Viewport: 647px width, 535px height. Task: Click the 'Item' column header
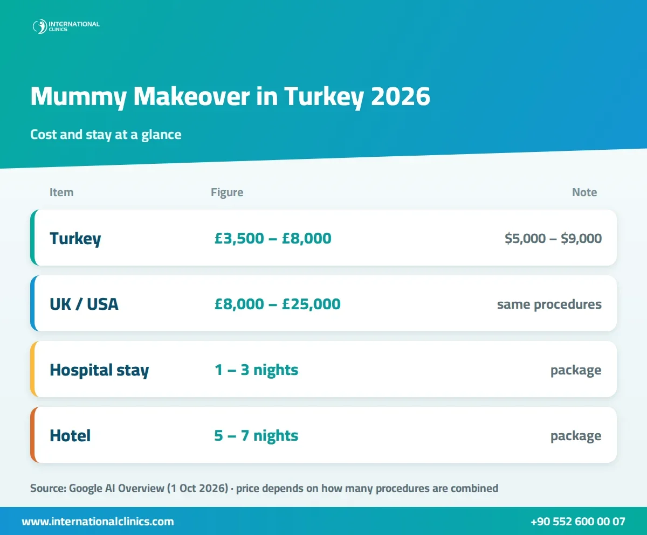[x=61, y=192]
